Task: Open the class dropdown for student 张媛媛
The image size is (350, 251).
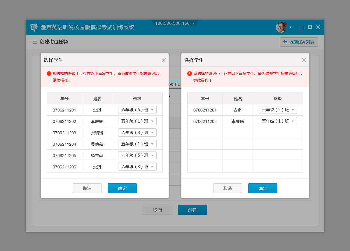Action: tap(137, 133)
